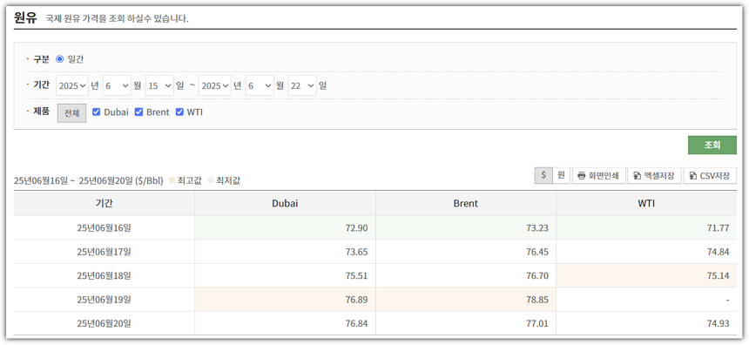This screenshot has height=345, width=749.
Task: Open the start month dropdown
Action: [117, 85]
